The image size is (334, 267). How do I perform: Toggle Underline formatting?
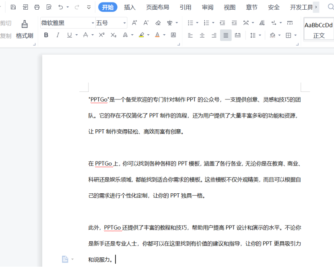[70, 35]
